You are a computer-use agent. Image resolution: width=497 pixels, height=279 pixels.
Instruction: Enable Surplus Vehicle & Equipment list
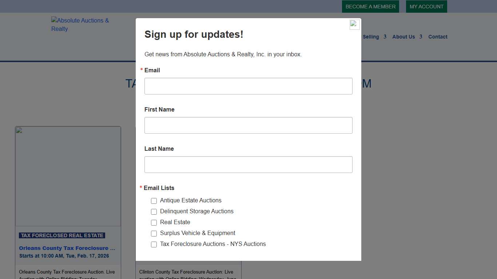click(154, 234)
